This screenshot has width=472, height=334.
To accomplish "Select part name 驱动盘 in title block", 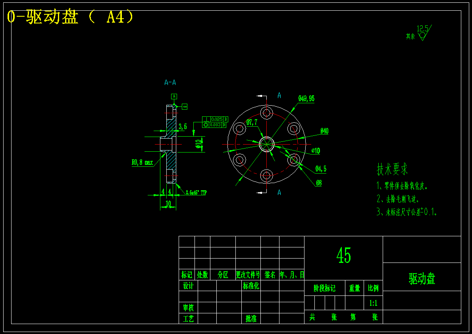I will (422, 279).
